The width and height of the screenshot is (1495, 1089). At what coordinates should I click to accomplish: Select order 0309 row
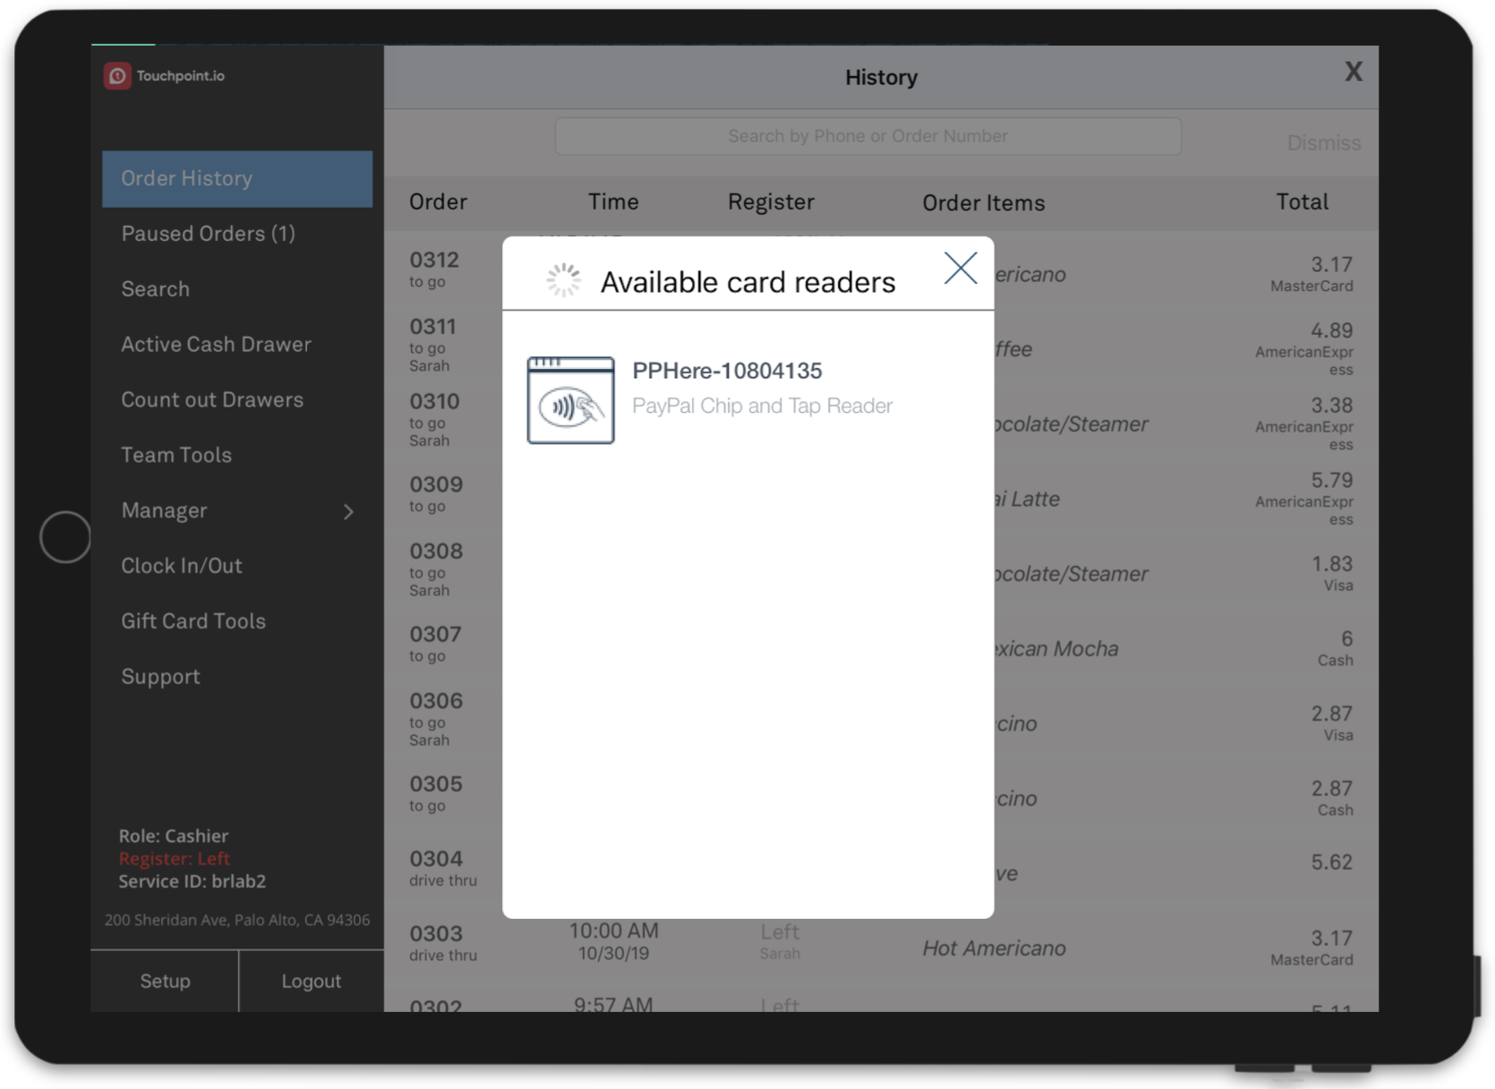point(882,495)
